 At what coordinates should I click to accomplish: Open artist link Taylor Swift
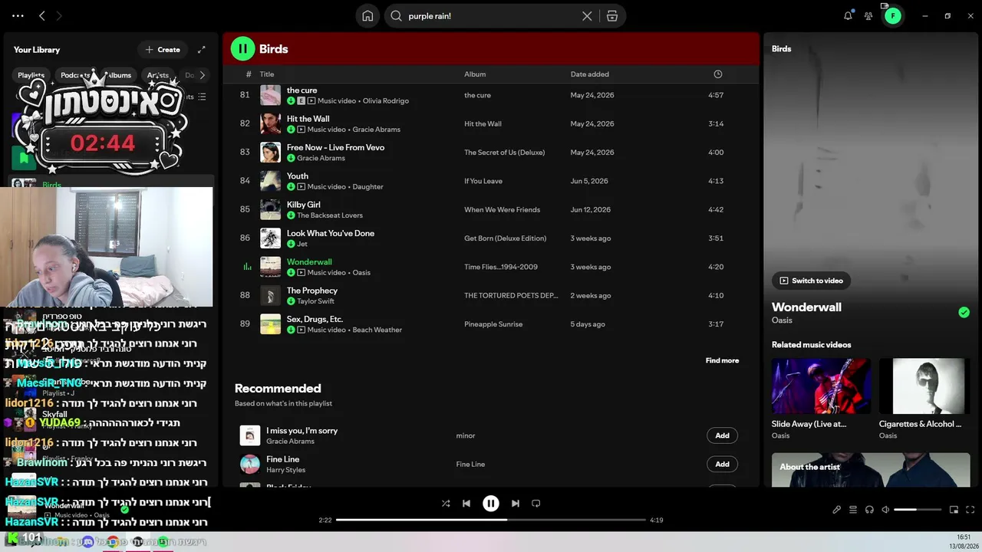coord(316,301)
